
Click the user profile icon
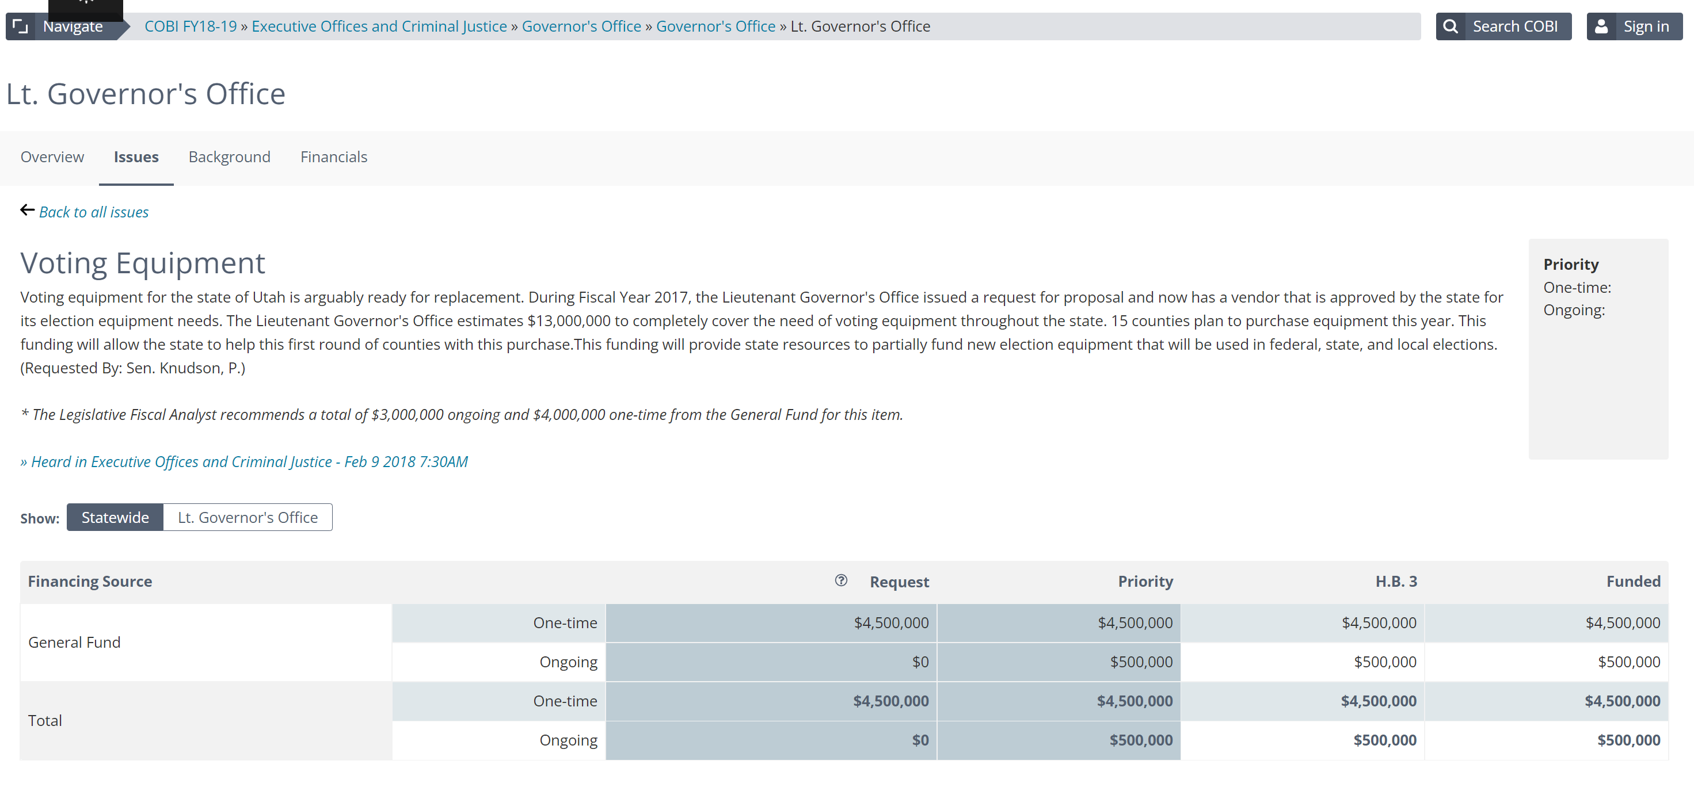[1601, 26]
